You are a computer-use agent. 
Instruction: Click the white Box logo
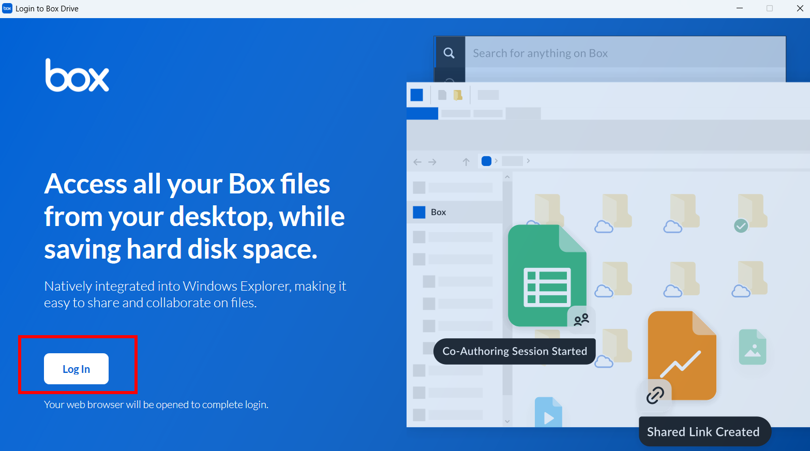(77, 76)
